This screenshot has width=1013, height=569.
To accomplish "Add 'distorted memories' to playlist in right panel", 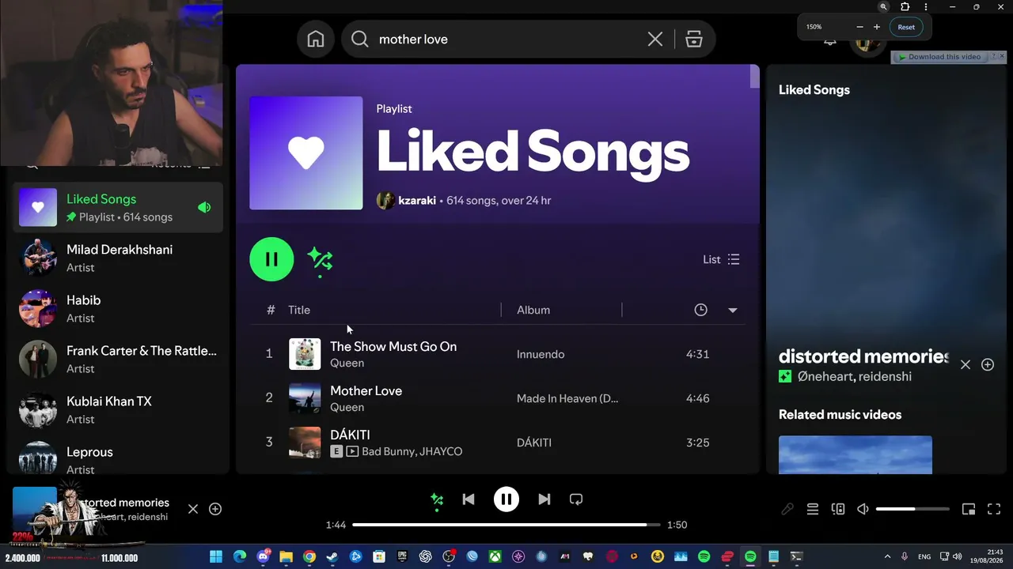I will tap(988, 364).
